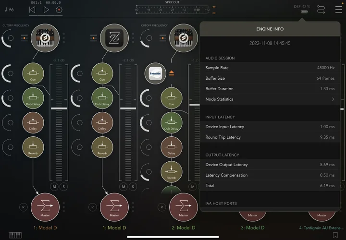This screenshot has height=240, width=346.
Task: Click the first channel volume fader
Action: [59, 108]
